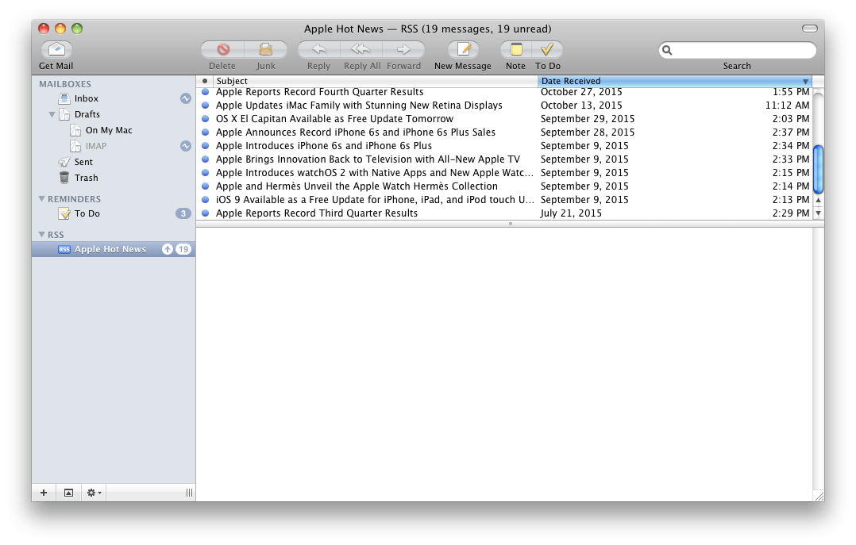The height and width of the screenshot is (545, 856).
Task: Sort by unread status column header
Action: click(205, 81)
